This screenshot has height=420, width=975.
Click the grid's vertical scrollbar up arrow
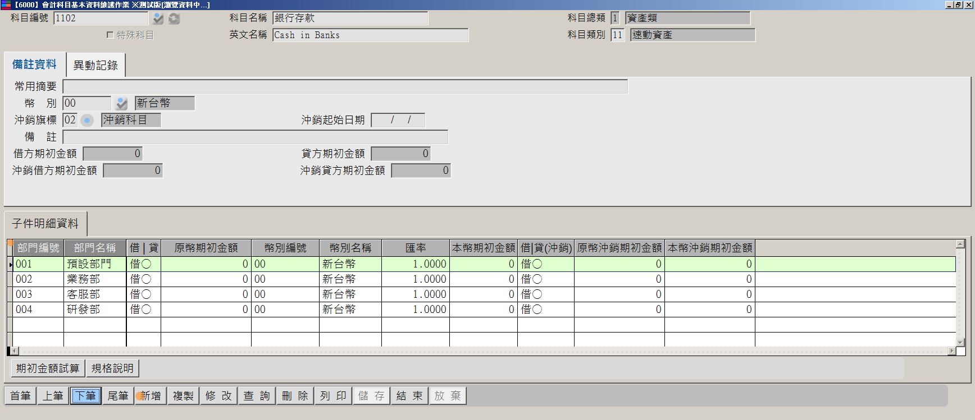[x=960, y=244]
